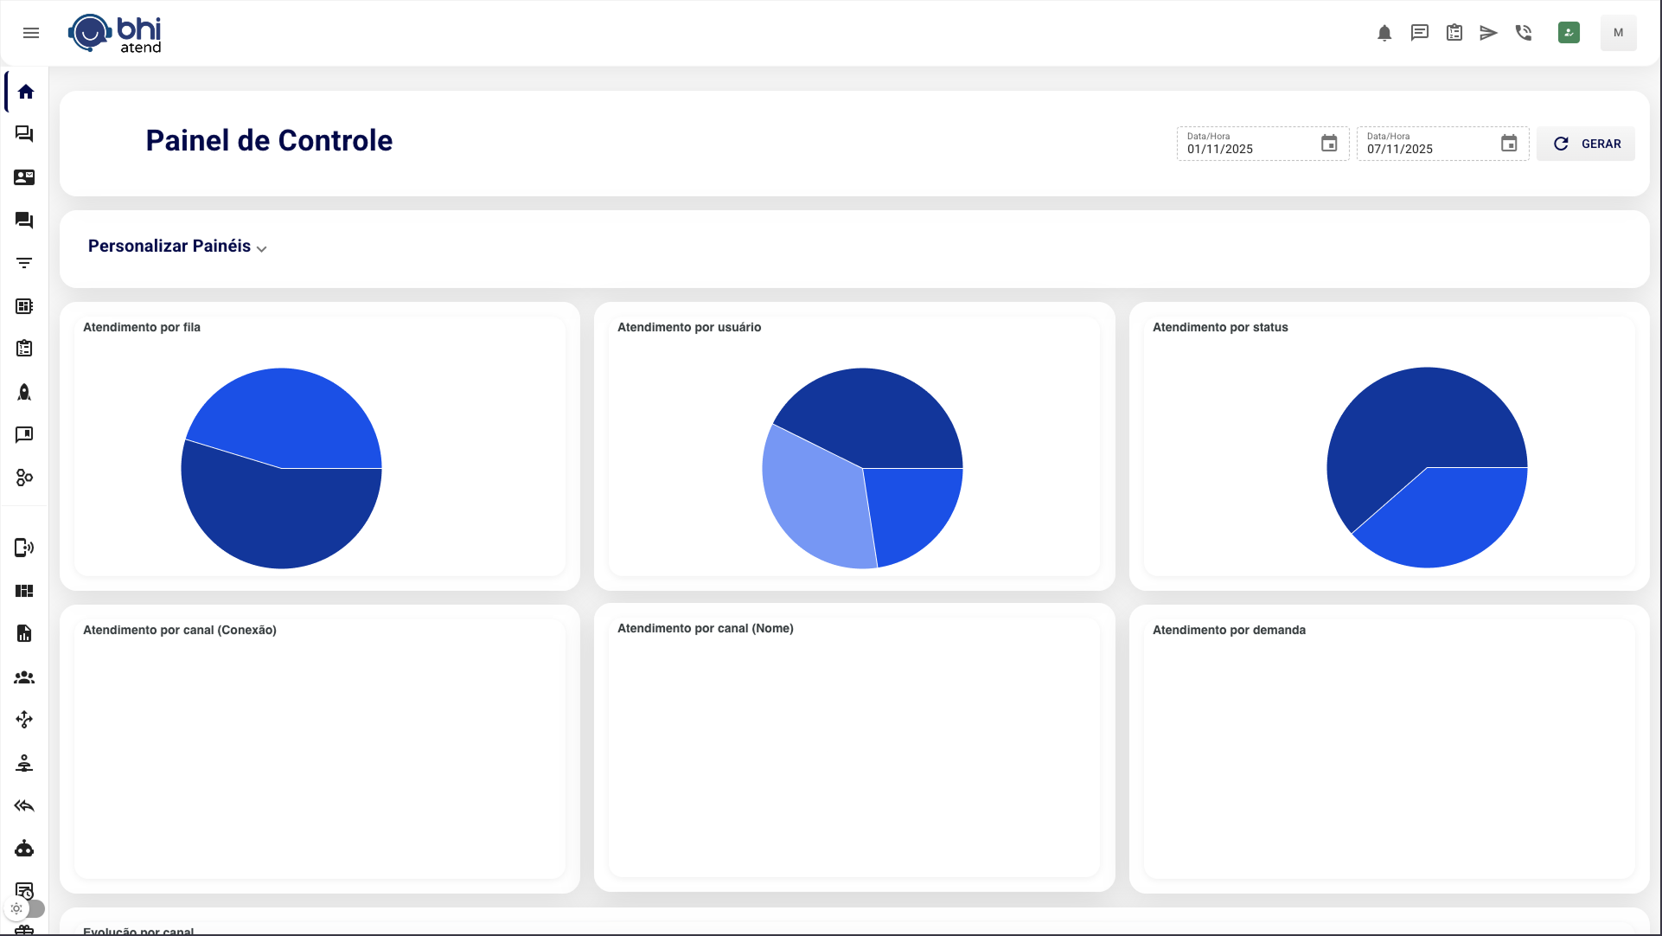Open the contact card sidebar icon

[x=24, y=177]
